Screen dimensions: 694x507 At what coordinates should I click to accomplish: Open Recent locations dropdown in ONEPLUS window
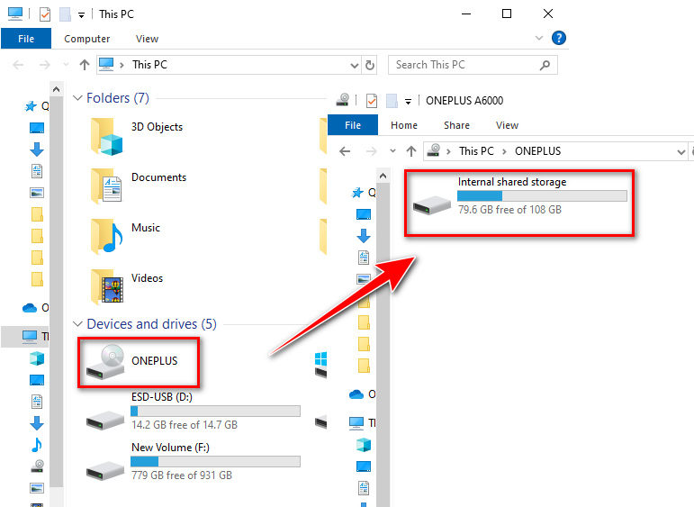point(392,151)
